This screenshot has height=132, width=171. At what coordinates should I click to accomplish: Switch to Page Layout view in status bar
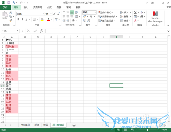click(125, 130)
